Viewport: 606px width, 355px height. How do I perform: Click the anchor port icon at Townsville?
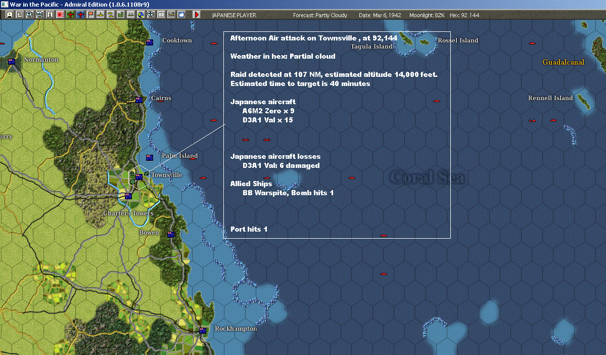132,173
